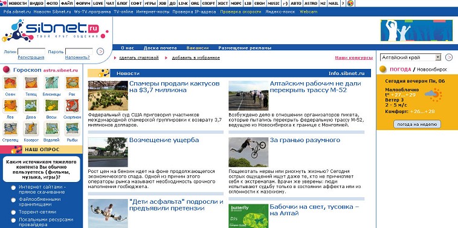Open the Алтайский край region dropdown

[x=410, y=57]
